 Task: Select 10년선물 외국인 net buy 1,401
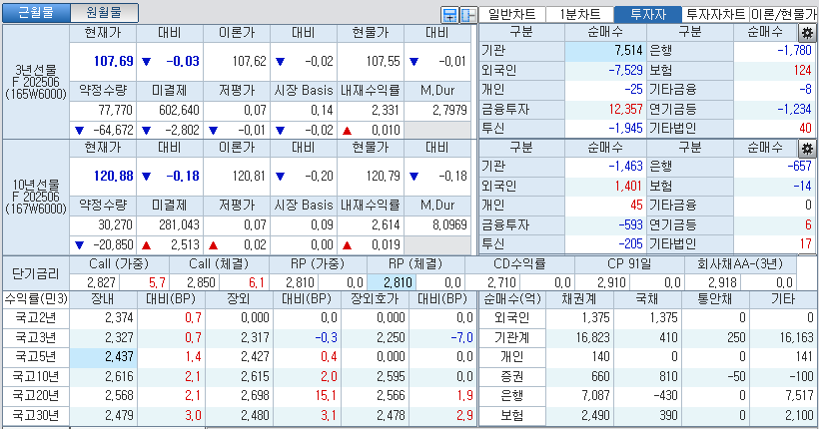pos(628,186)
